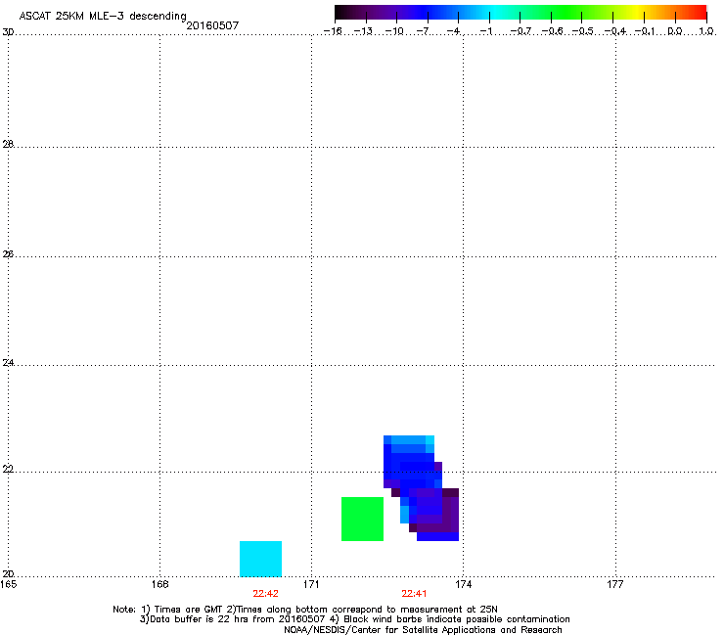Click the latitude axis label '22'

tap(8, 470)
